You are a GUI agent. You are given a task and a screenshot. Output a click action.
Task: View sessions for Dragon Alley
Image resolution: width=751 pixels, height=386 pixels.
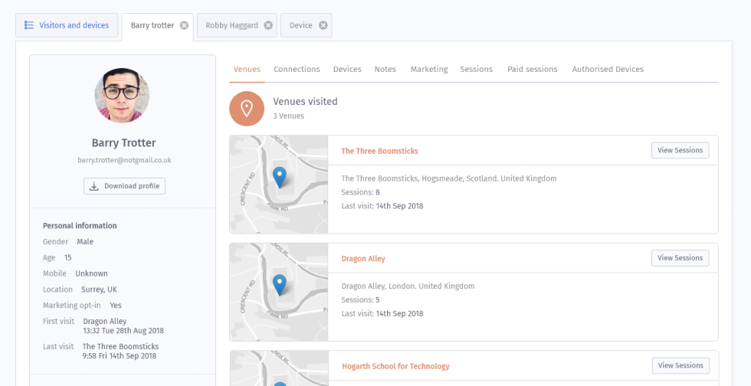point(680,258)
